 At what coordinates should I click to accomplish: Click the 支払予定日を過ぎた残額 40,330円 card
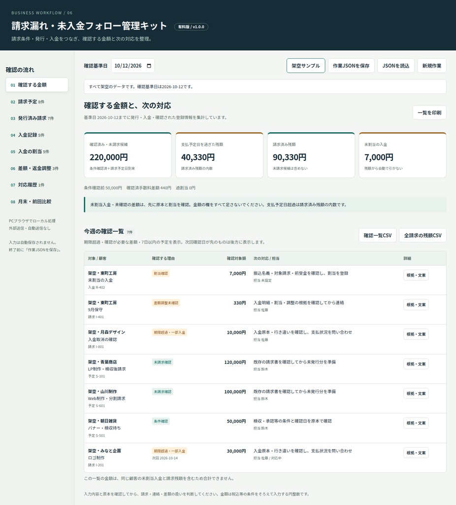[219, 155]
